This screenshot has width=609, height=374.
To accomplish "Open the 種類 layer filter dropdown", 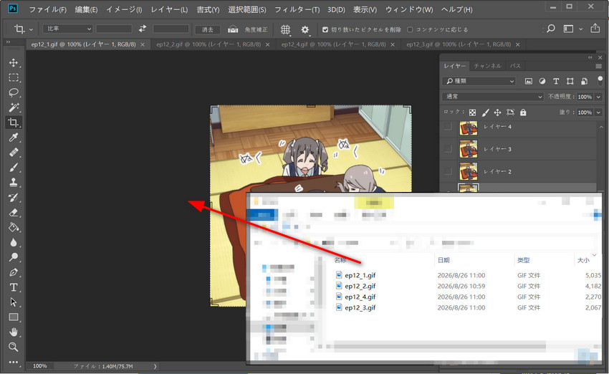I will 479,81.
